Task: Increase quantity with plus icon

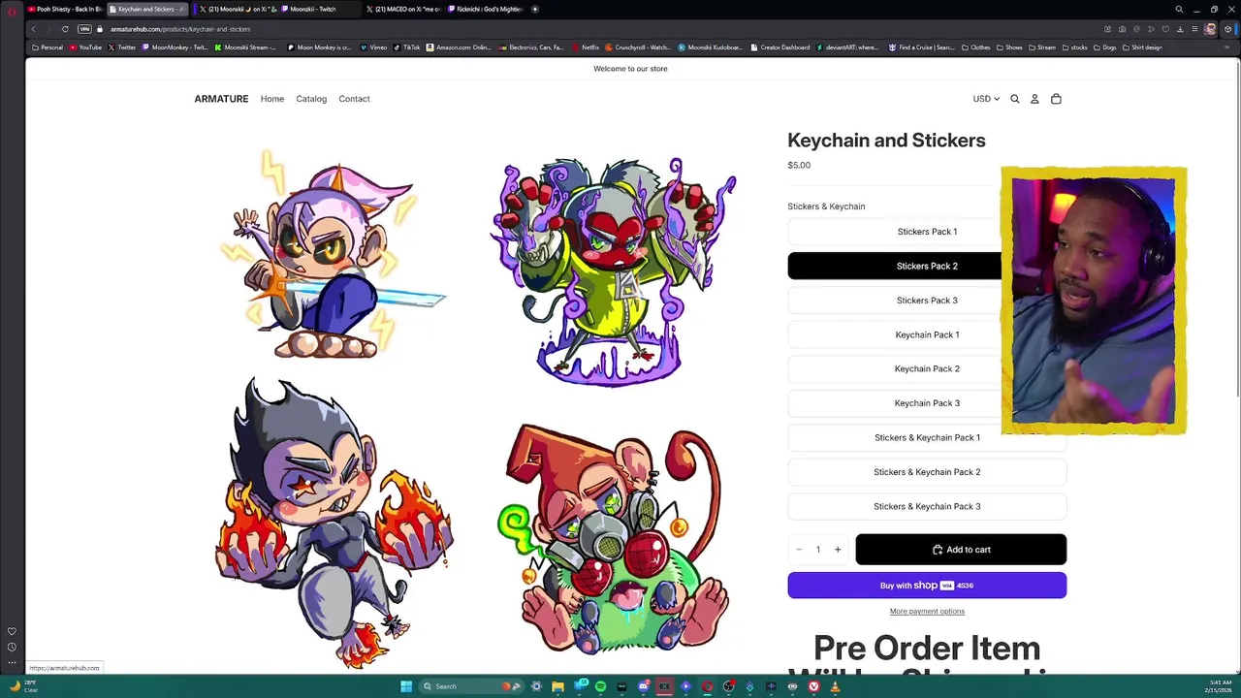Action: click(838, 550)
